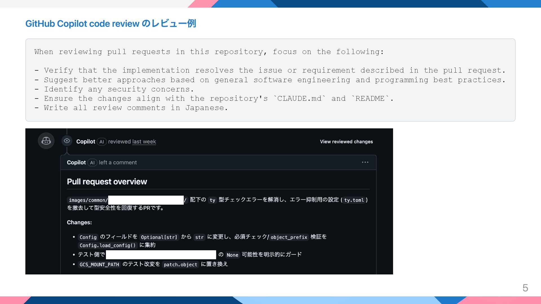541x304 pixels.
Task: Open the three-dot comment options menu
Action: tap(365, 162)
